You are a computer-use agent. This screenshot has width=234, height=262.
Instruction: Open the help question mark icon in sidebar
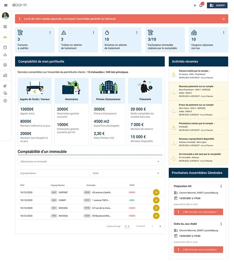click(x=5, y=101)
